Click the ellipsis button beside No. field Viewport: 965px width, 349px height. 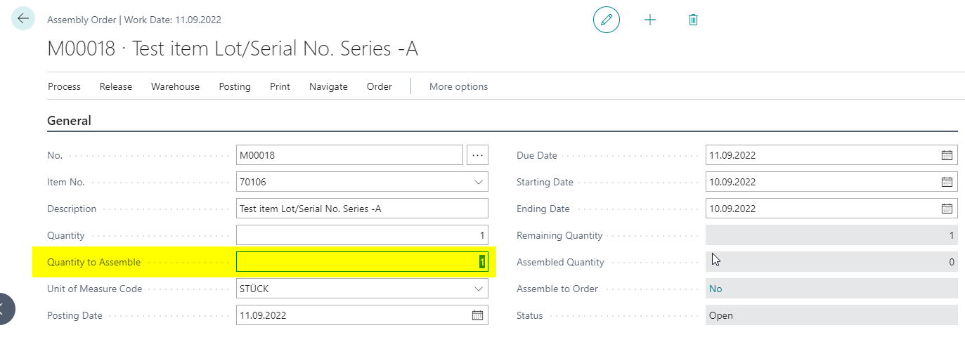coord(477,155)
